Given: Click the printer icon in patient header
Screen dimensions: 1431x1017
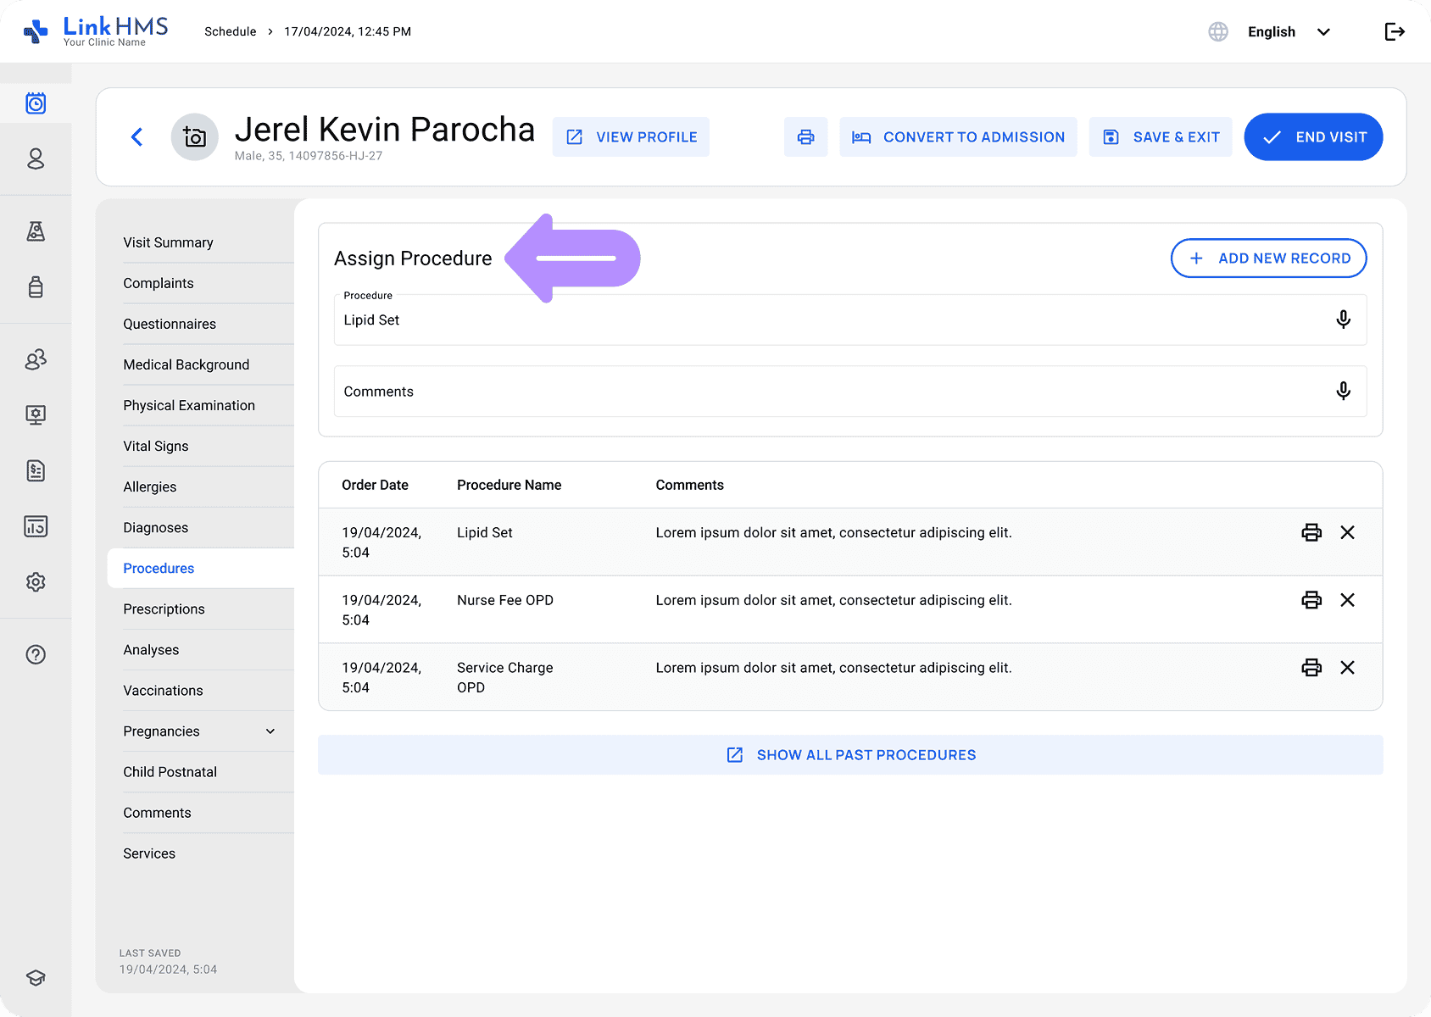Looking at the screenshot, I should point(805,137).
